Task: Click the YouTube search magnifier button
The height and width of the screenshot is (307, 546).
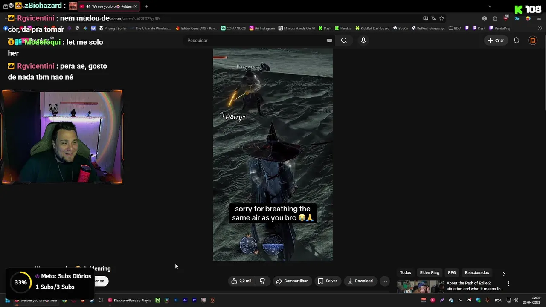Action: [344, 41]
